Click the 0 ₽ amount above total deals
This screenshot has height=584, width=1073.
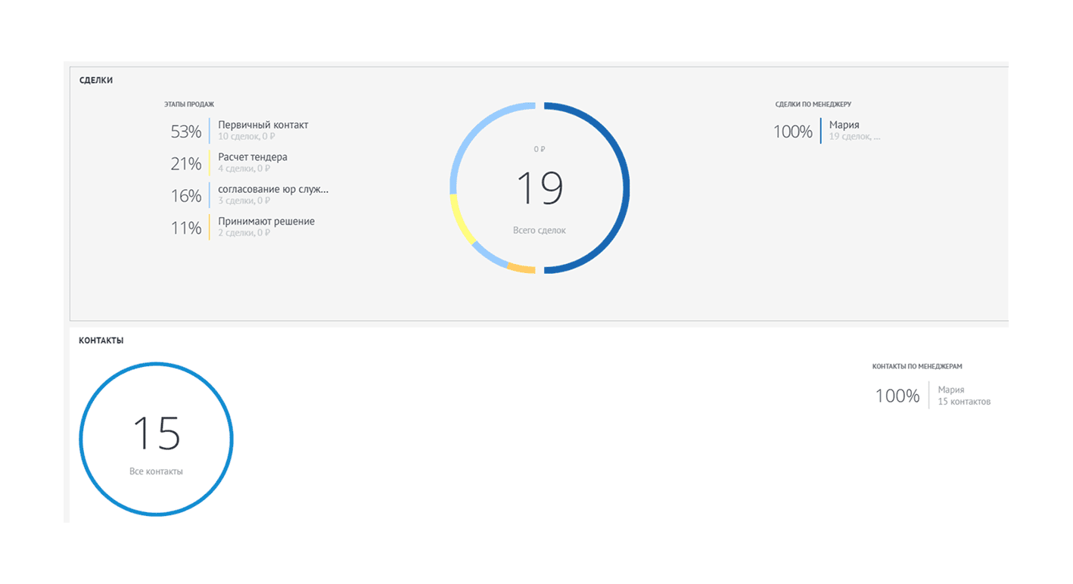(x=539, y=149)
